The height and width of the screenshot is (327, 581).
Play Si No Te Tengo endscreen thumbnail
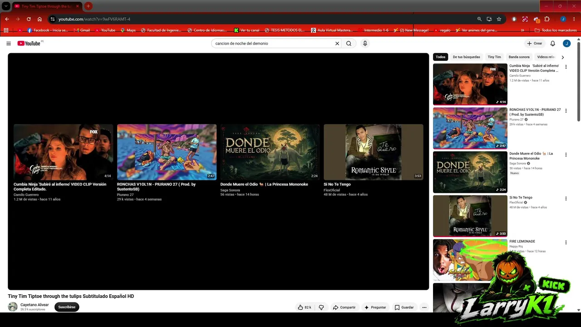tap(373, 152)
